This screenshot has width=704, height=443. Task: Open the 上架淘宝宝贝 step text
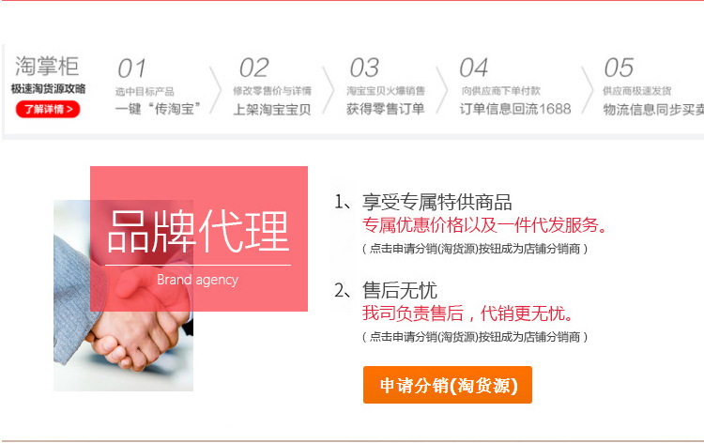272,110
